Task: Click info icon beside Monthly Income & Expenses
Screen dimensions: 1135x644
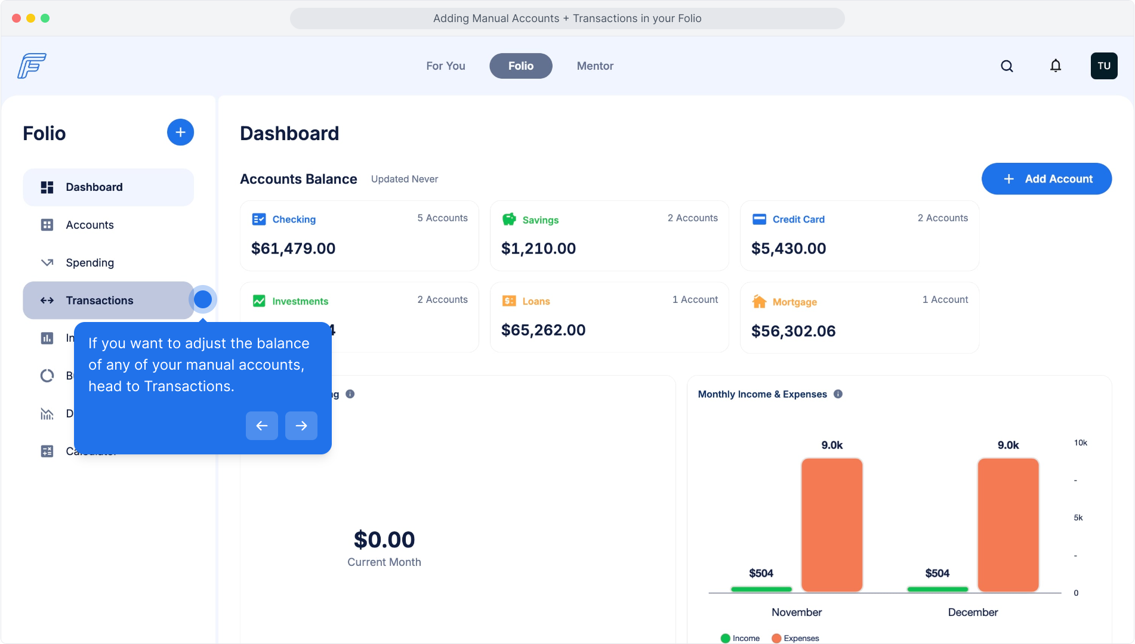Action: (838, 394)
